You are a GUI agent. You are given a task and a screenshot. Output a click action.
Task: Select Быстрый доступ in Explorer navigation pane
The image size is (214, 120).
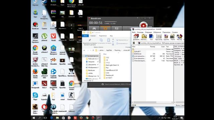pos(92,56)
